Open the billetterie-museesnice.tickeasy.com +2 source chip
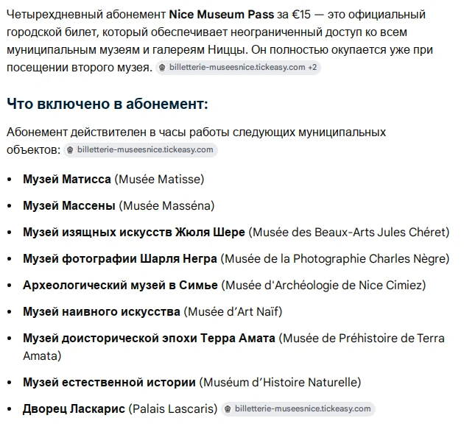Image resolution: width=464 pixels, height=432 pixels. point(238,68)
